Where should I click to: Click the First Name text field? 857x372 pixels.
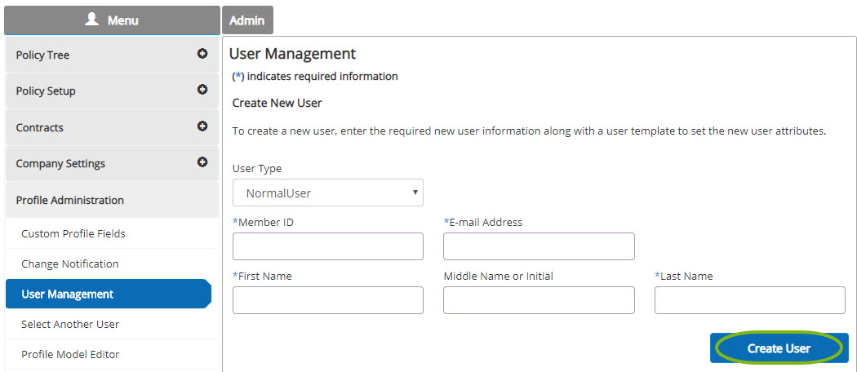pos(327,300)
